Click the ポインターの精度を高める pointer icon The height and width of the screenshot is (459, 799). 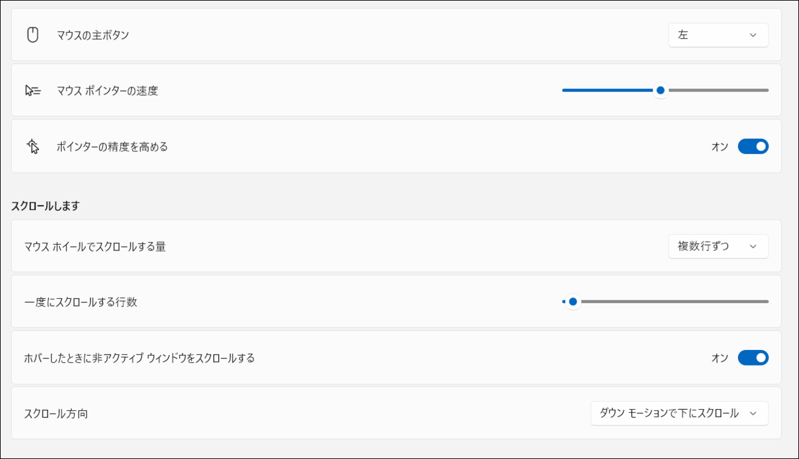coord(33,146)
